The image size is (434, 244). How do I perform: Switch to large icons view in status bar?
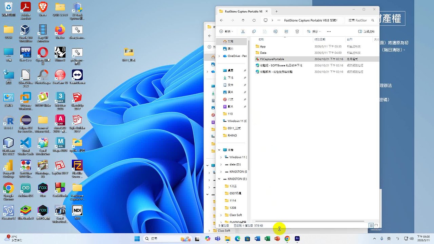(x=376, y=225)
